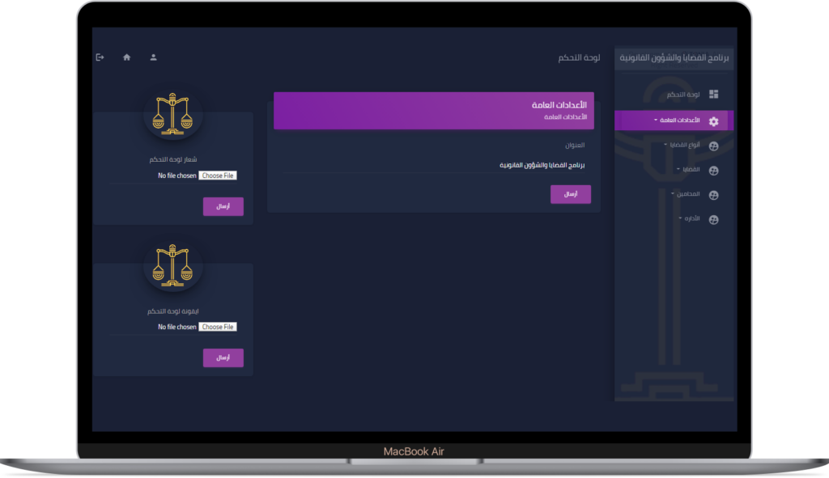The image size is (829, 478).
Task: Submit the title form with أرسال
Action: coord(571,194)
